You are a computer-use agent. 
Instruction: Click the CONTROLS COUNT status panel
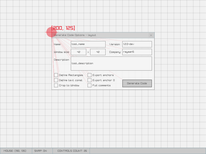pyautogui.click(x=72, y=151)
